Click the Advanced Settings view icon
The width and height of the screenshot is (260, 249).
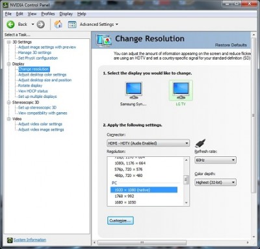click(72, 25)
